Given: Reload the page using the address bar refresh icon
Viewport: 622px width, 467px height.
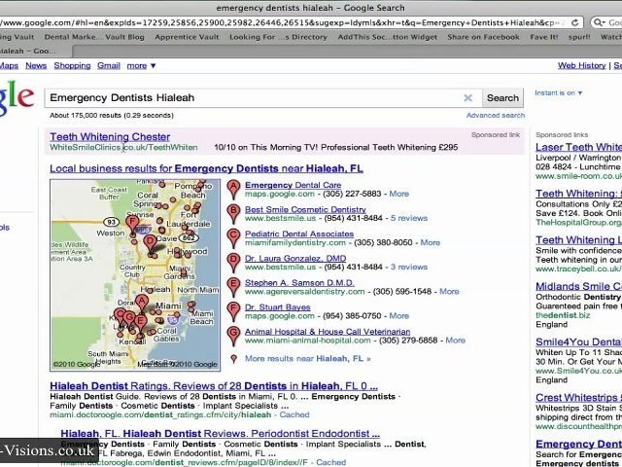Looking at the screenshot, I should point(574,22).
